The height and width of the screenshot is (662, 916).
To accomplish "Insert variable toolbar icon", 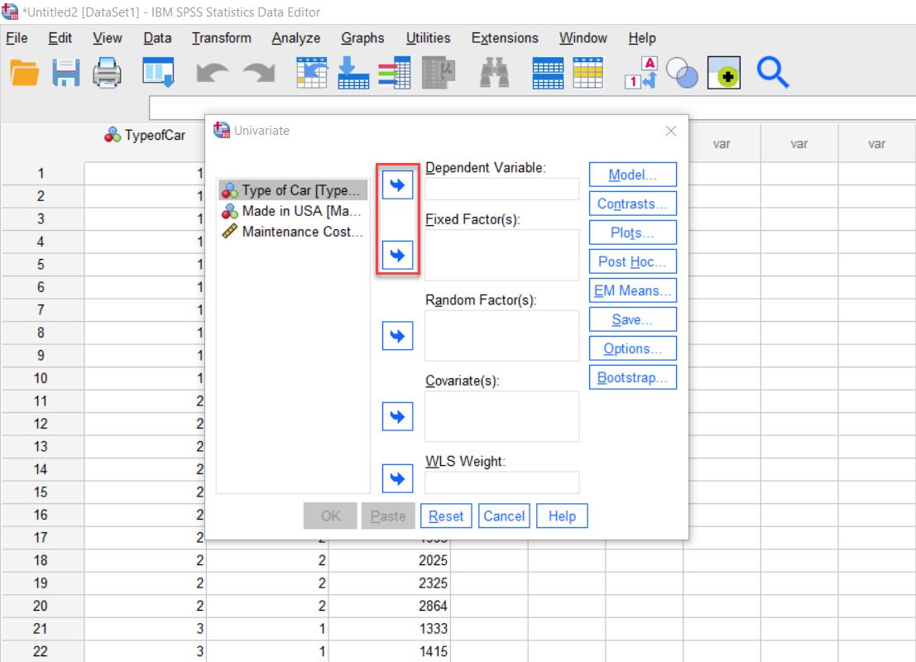I will point(587,73).
